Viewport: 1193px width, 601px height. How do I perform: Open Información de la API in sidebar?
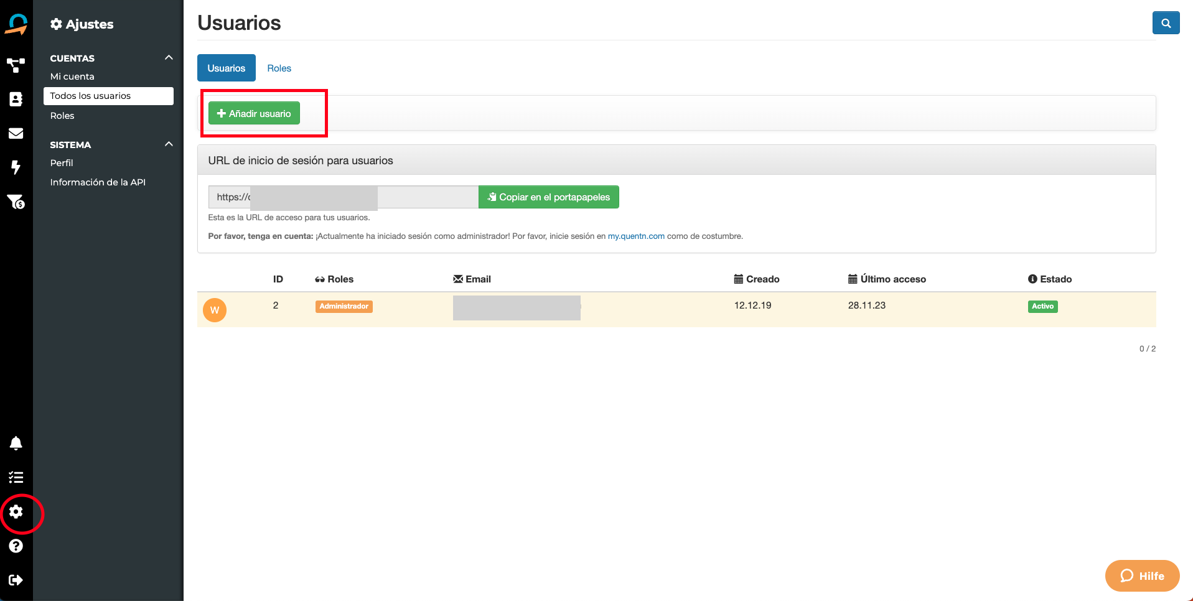click(98, 182)
